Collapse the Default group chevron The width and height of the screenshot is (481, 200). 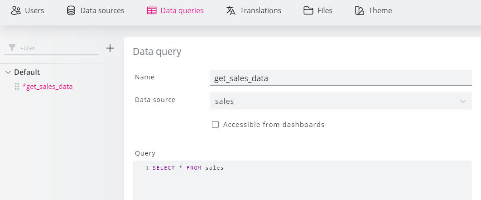click(8, 72)
